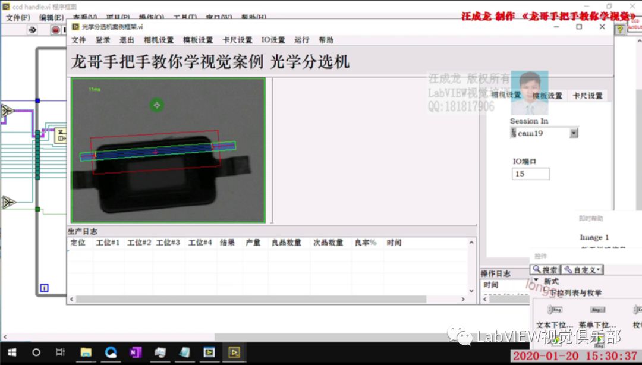The width and height of the screenshot is (642, 365).
Task: Click the 下拉列表与枚举 palette heading
Action: tap(575, 293)
